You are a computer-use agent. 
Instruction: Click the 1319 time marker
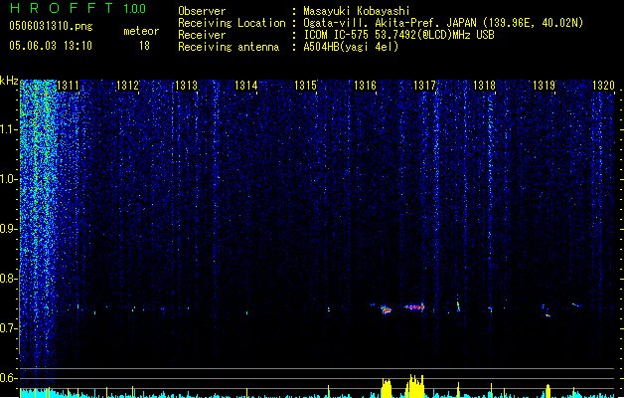click(544, 86)
